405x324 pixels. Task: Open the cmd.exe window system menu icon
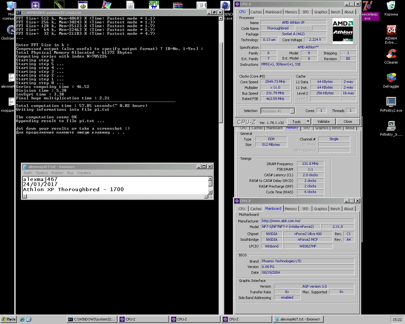[19, 13]
